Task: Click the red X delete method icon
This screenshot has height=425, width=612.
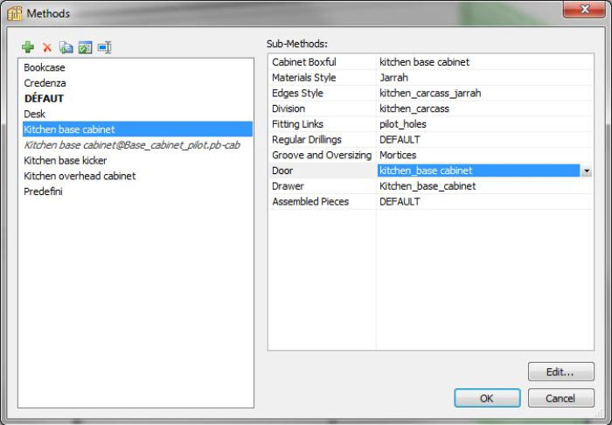Action: click(47, 47)
